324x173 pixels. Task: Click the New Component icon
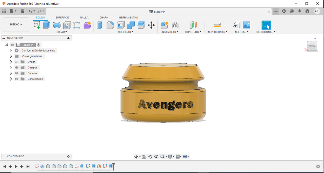[x=165, y=25]
